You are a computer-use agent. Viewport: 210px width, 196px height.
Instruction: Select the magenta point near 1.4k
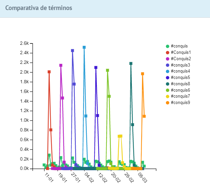click(62, 98)
